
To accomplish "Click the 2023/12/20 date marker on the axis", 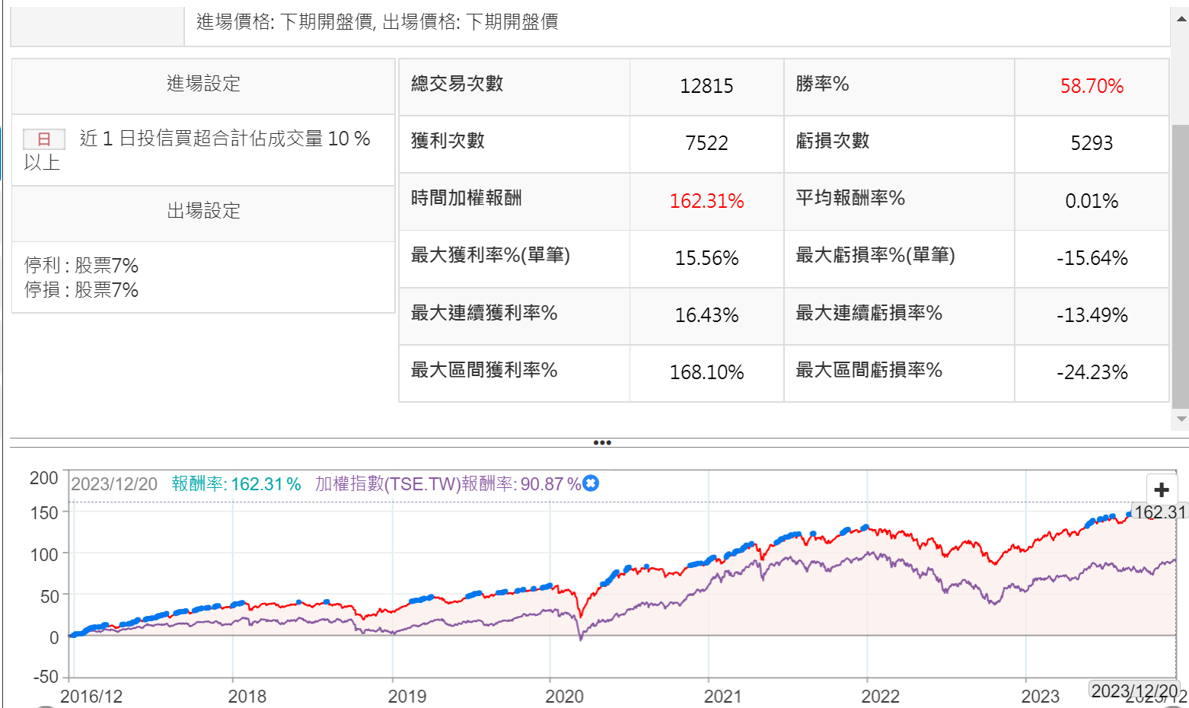I will (1134, 690).
